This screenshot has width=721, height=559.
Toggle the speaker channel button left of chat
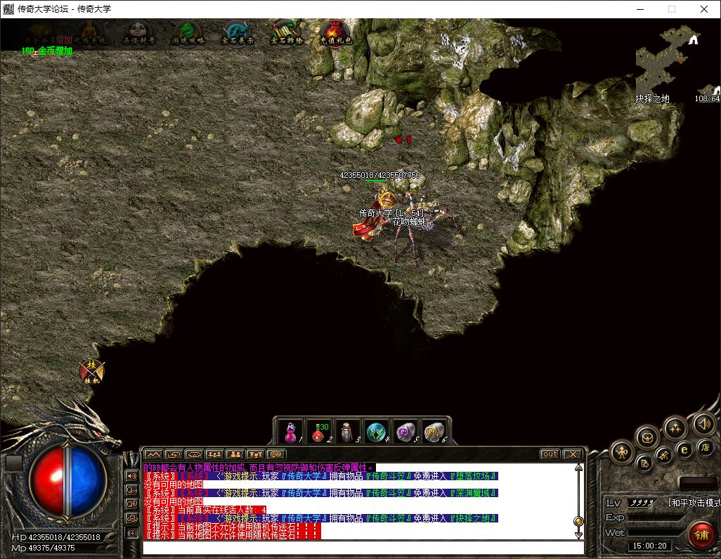pos(132,476)
